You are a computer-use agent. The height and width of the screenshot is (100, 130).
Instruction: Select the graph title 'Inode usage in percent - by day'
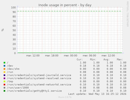65,5
